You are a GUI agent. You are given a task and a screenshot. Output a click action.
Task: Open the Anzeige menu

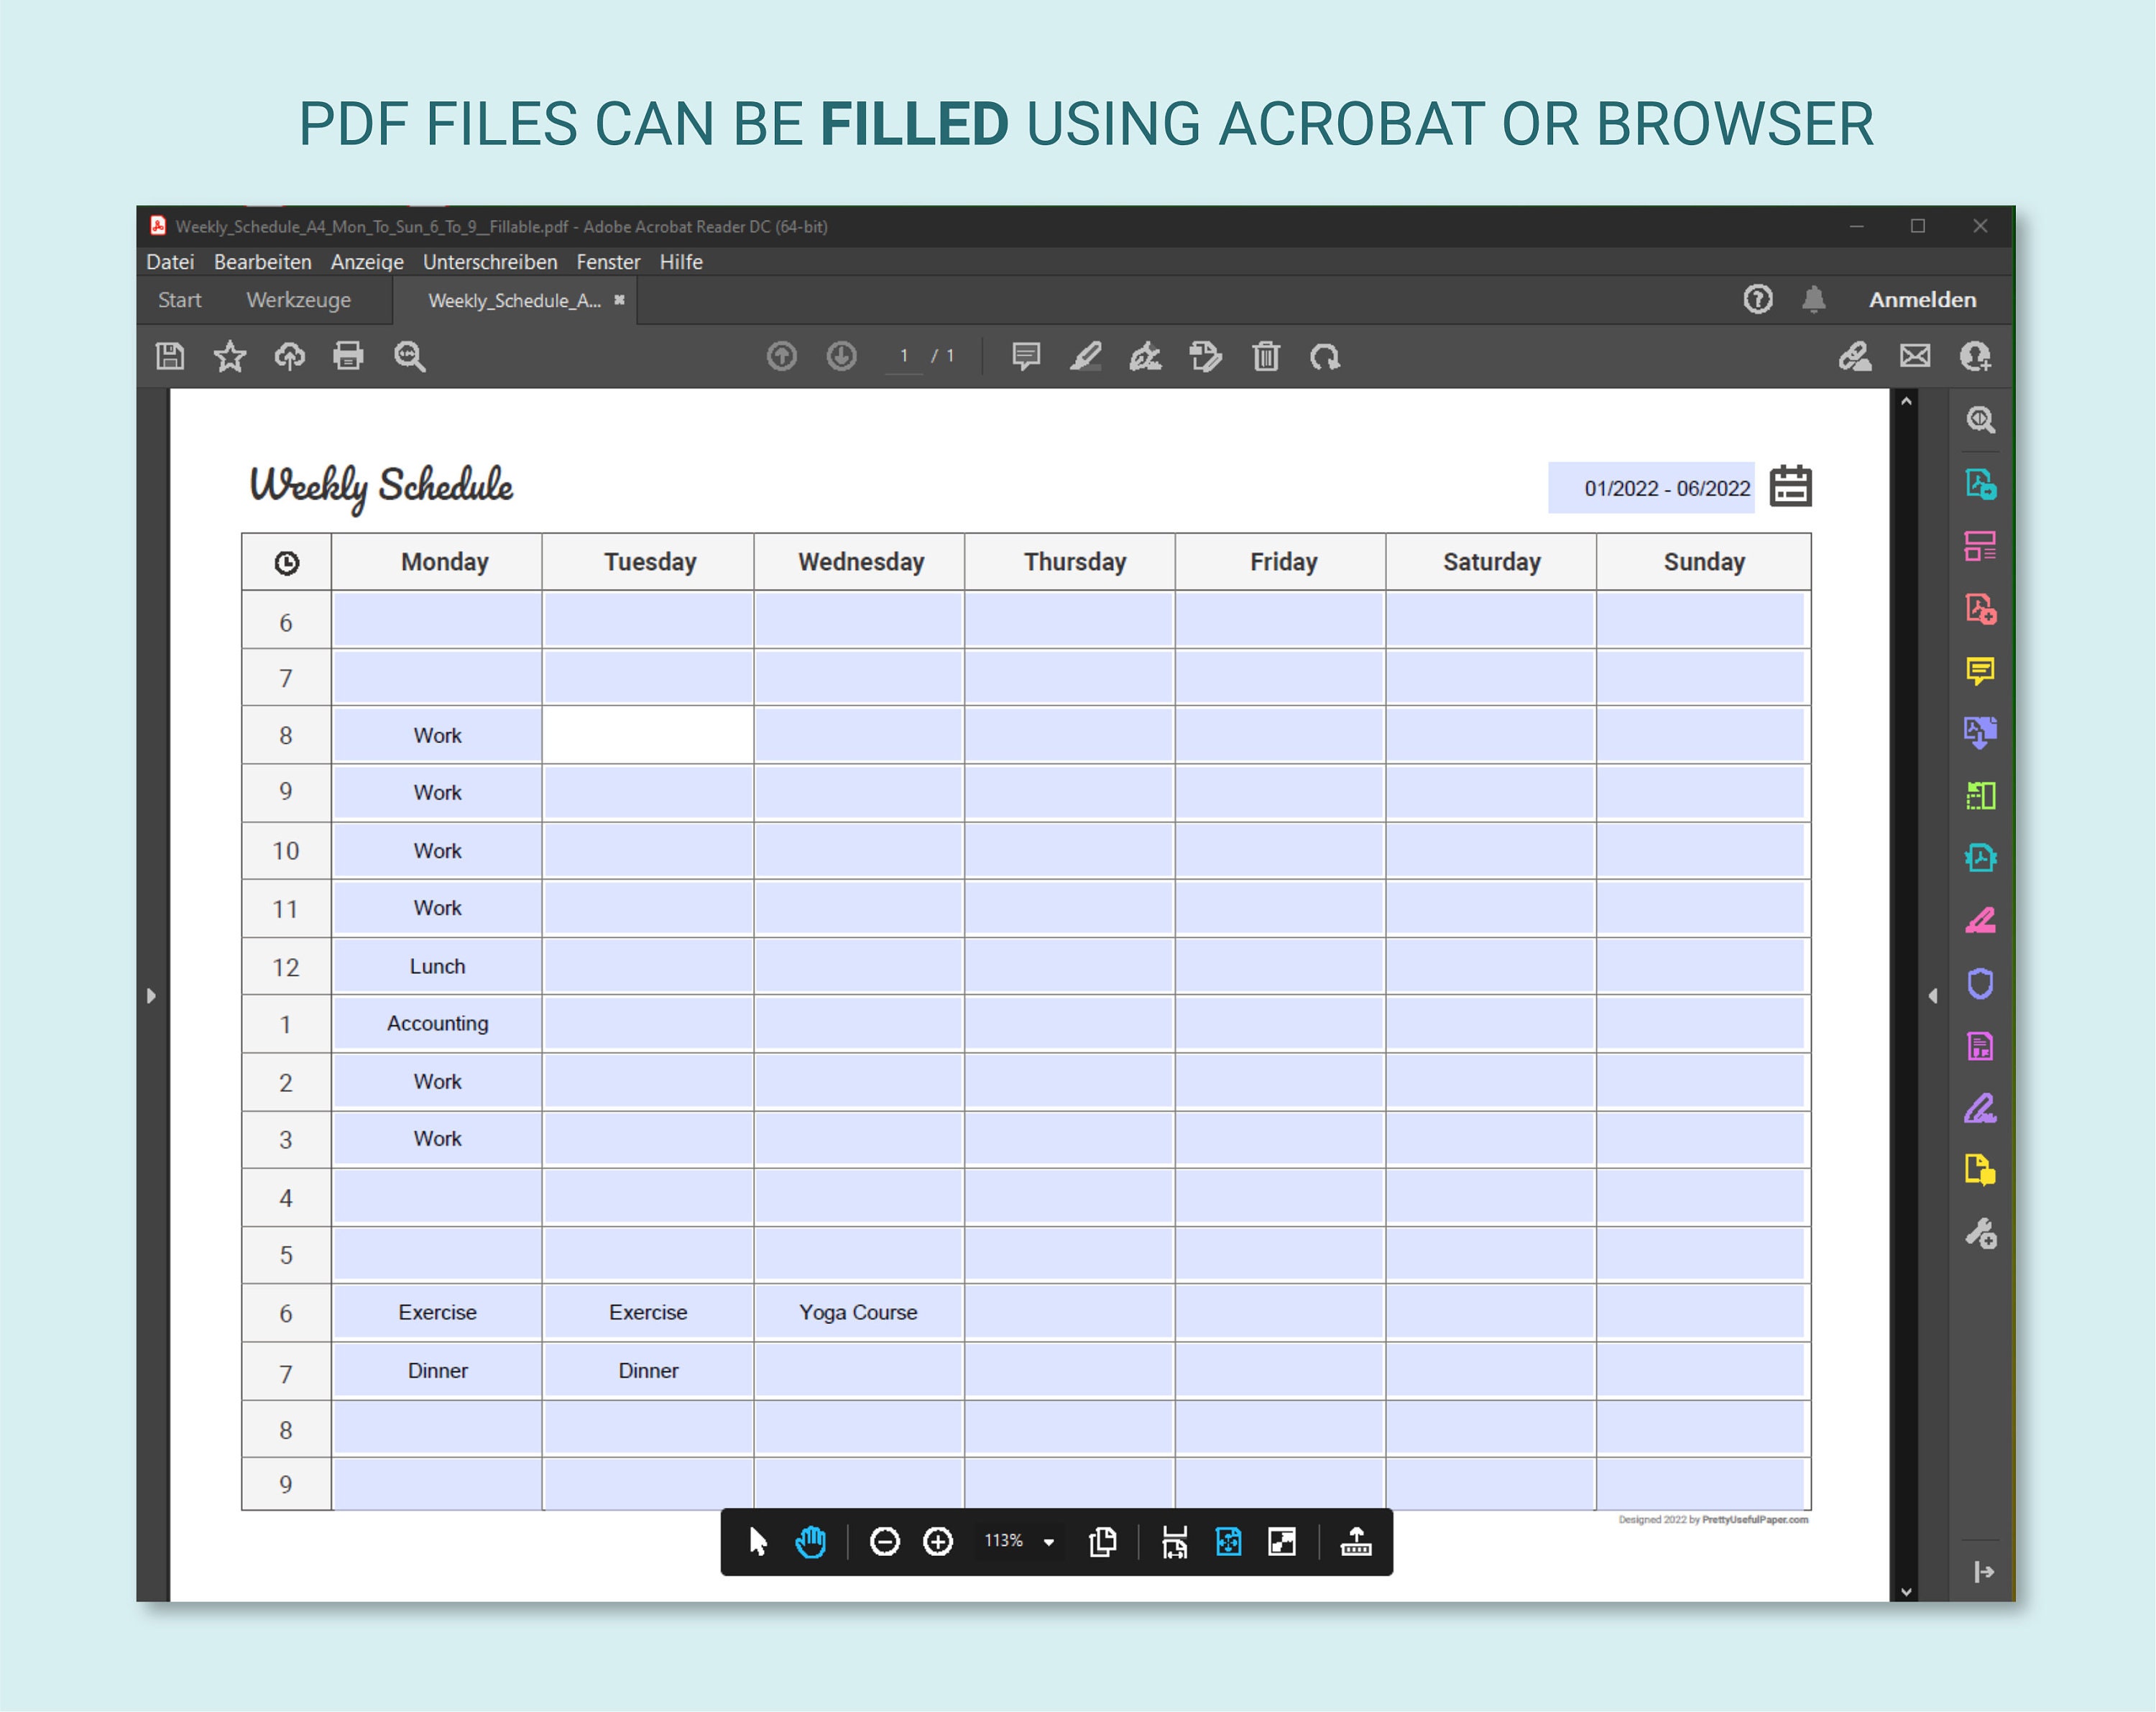point(367,262)
